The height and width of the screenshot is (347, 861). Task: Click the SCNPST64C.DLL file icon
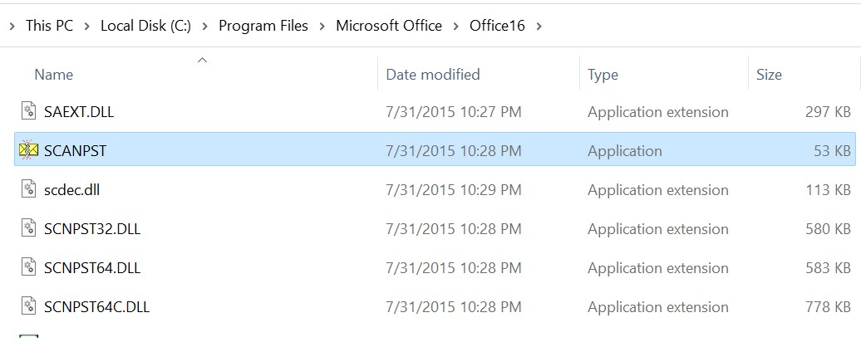tap(28, 306)
